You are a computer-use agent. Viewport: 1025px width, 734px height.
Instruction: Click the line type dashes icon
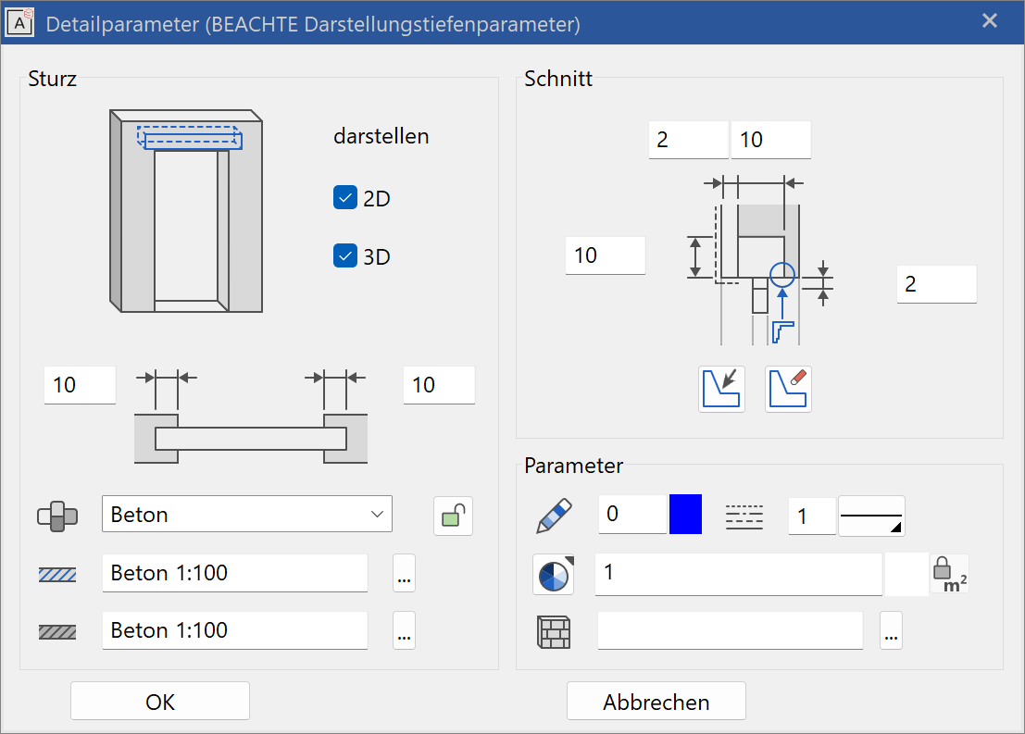click(x=744, y=517)
